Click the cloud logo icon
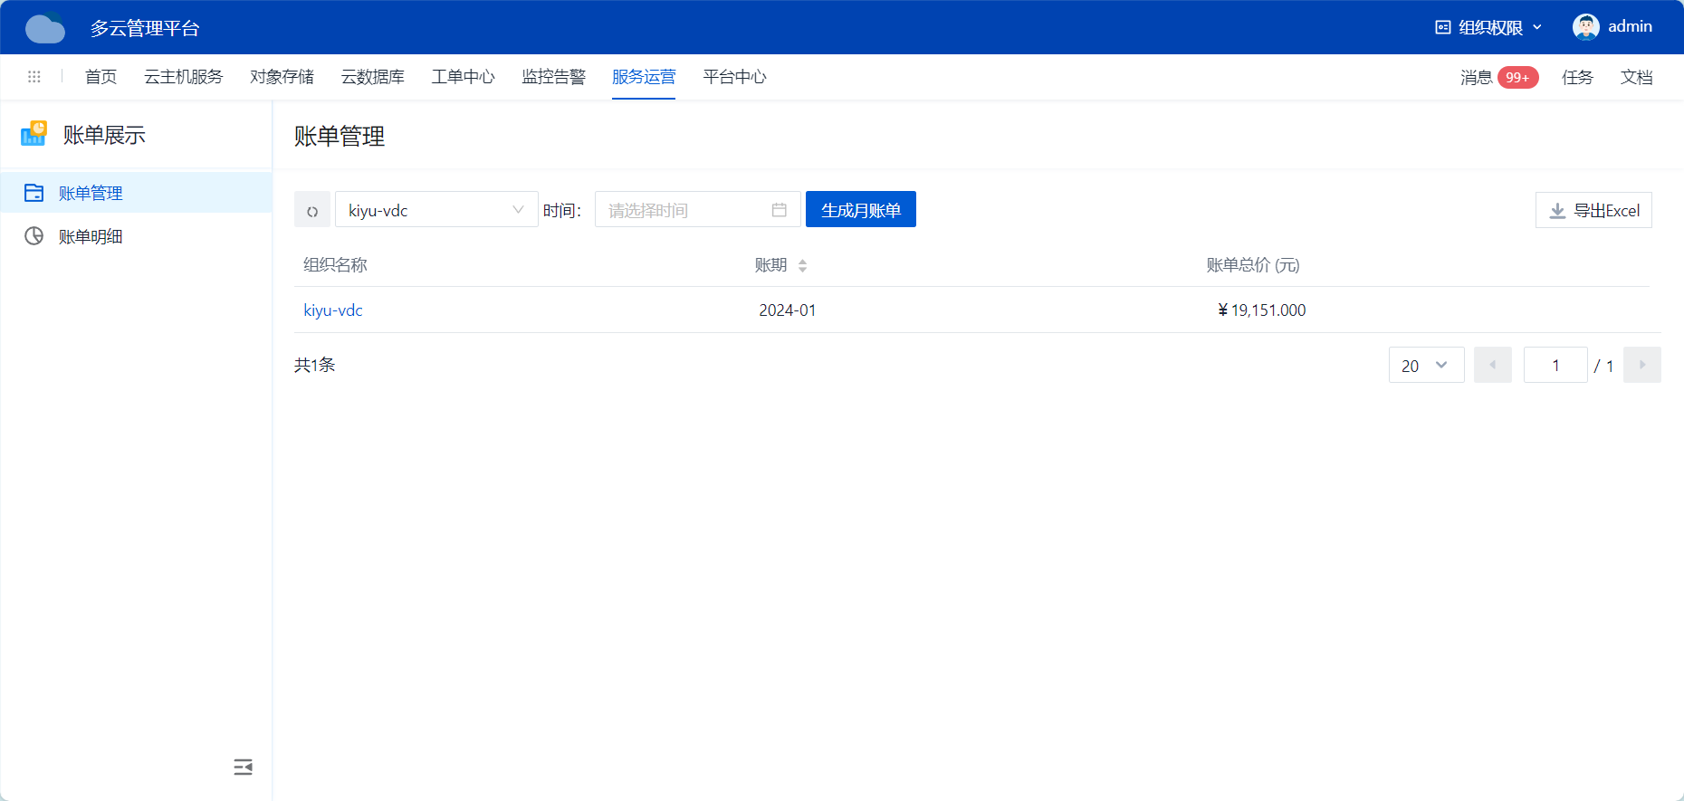This screenshot has width=1684, height=801. pyautogui.click(x=45, y=28)
